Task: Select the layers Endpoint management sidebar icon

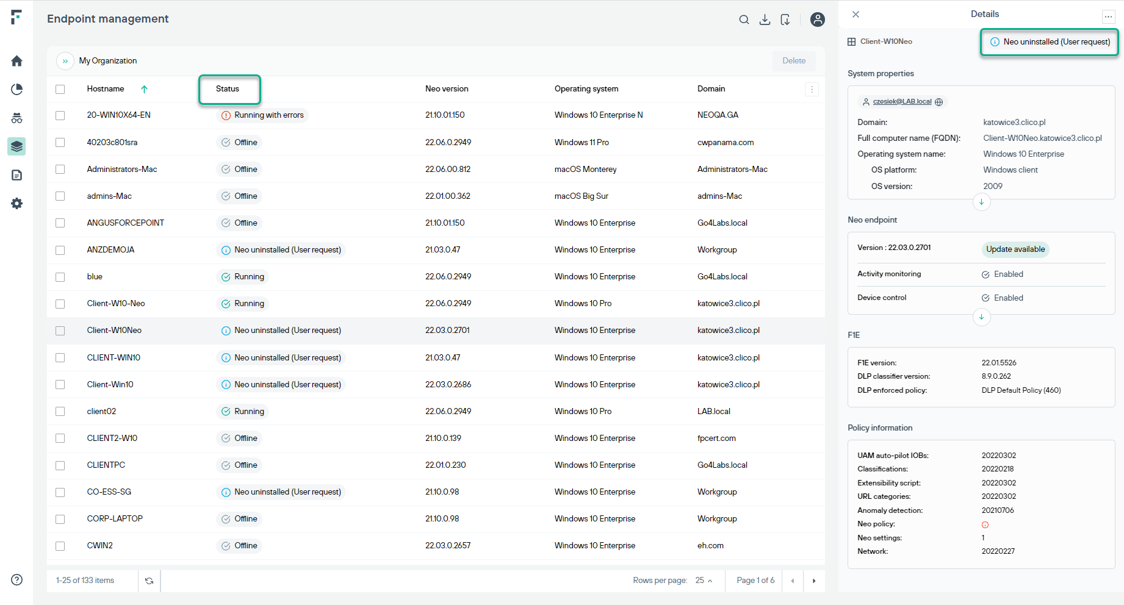Action: 16,146
